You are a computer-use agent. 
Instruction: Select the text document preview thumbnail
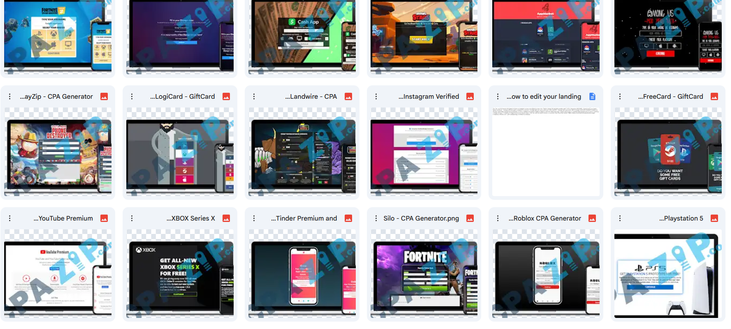click(546, 152)
